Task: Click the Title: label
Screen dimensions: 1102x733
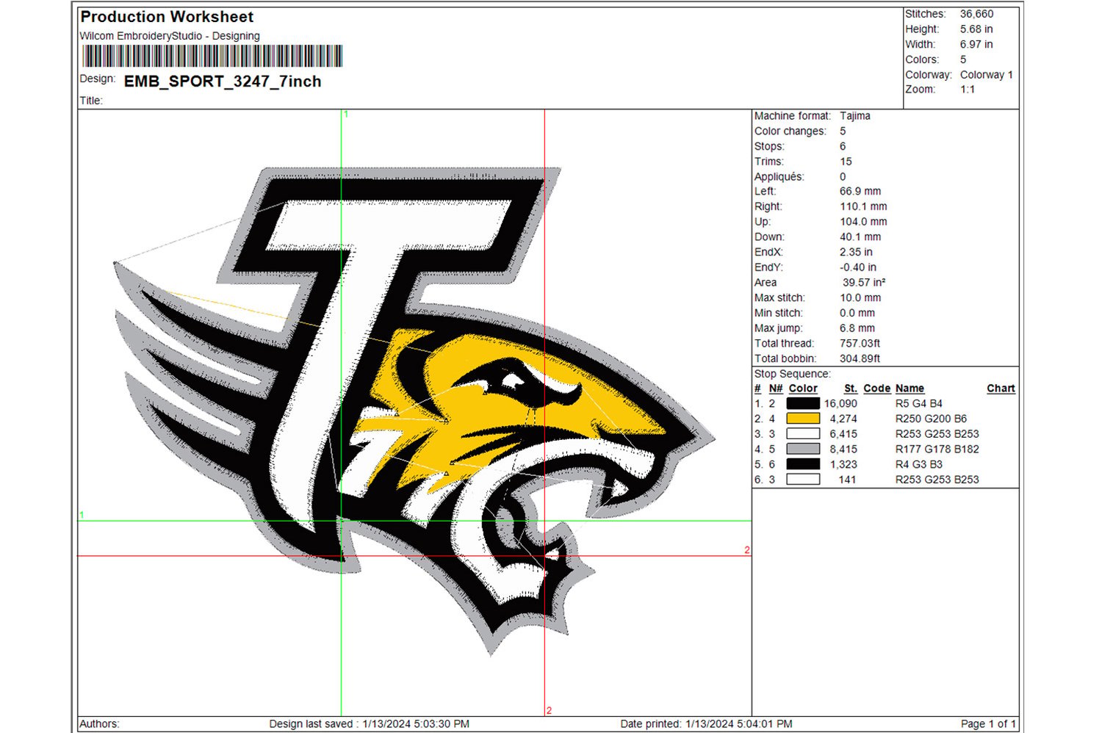Action: click(x=91, y=101)
